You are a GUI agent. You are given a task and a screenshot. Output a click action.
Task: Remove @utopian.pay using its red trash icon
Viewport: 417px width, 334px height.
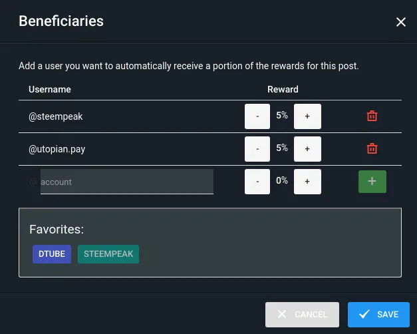pos(372,148)
